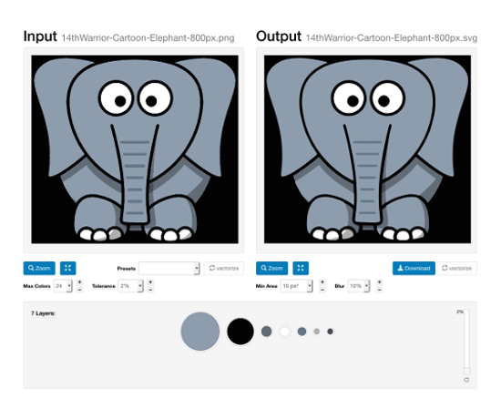The height and width of the screenshot is (419, 501).
Task: Decrease Tolerance with the minus stepper
Action: click(150, 290)
